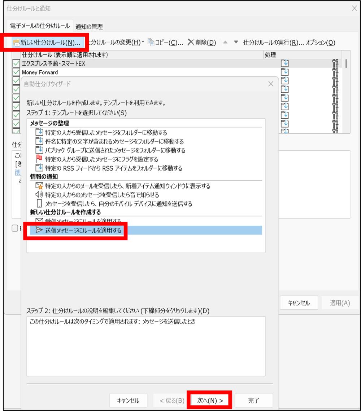Uncheck the エクスプレス予約・スマートEX rule checkbox
The width and height of the screenshot is (361, 411).
pyautogui.click(x=16, y=64)
